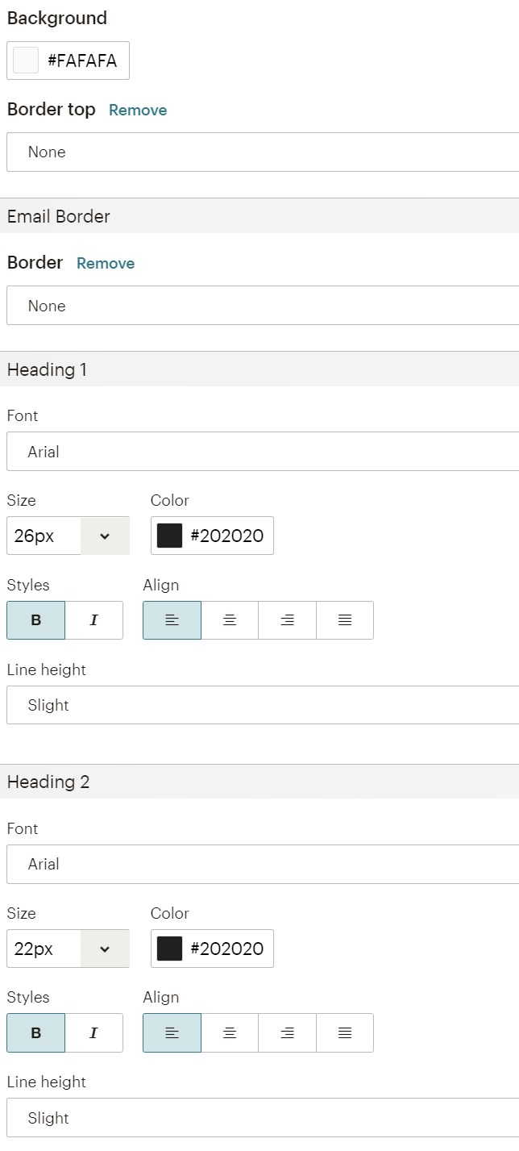This screenshot has width=519, height=1151.
Task: Center-align Heading 2 text
Action: click(x=230, y=1033)
